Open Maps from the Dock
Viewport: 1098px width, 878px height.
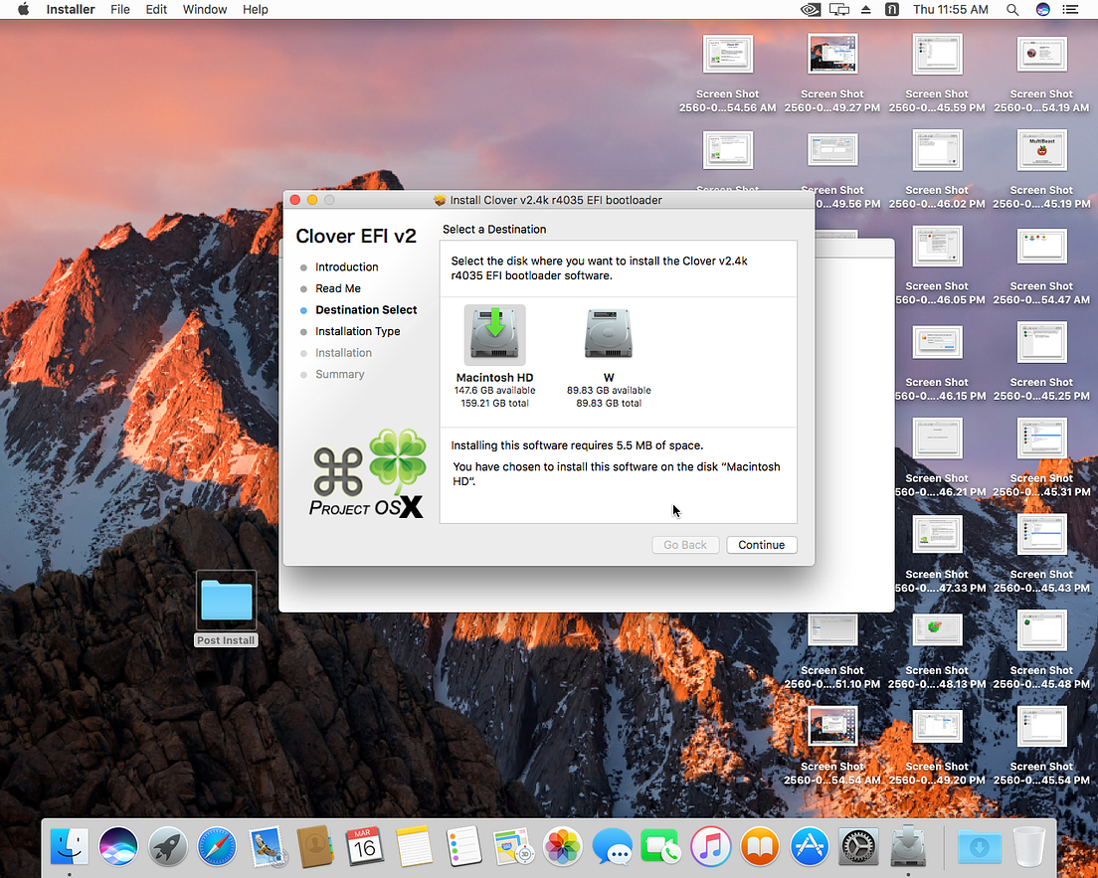512,846
